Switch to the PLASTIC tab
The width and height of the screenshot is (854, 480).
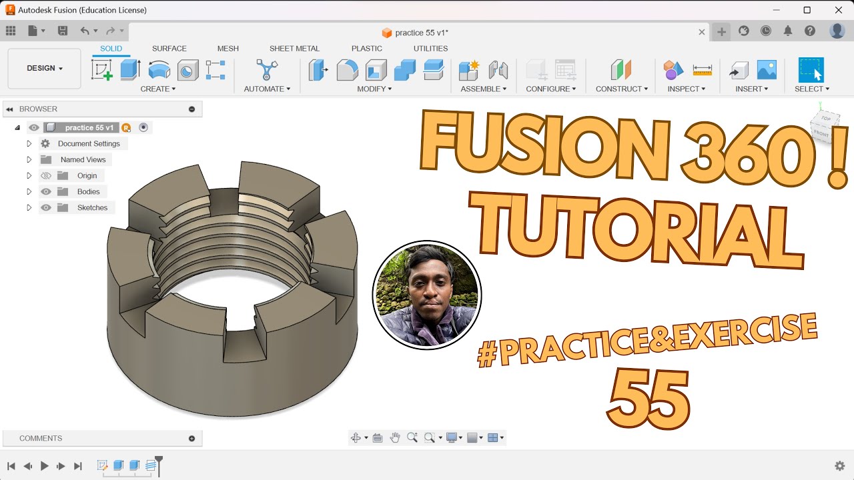click(x=367, y=48)
